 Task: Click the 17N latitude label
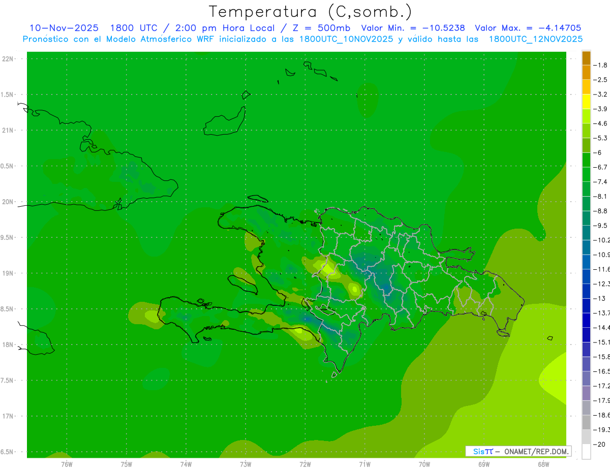[8, 416]
